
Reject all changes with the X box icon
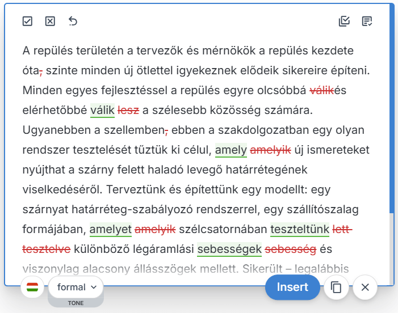[x=50, y=22]
